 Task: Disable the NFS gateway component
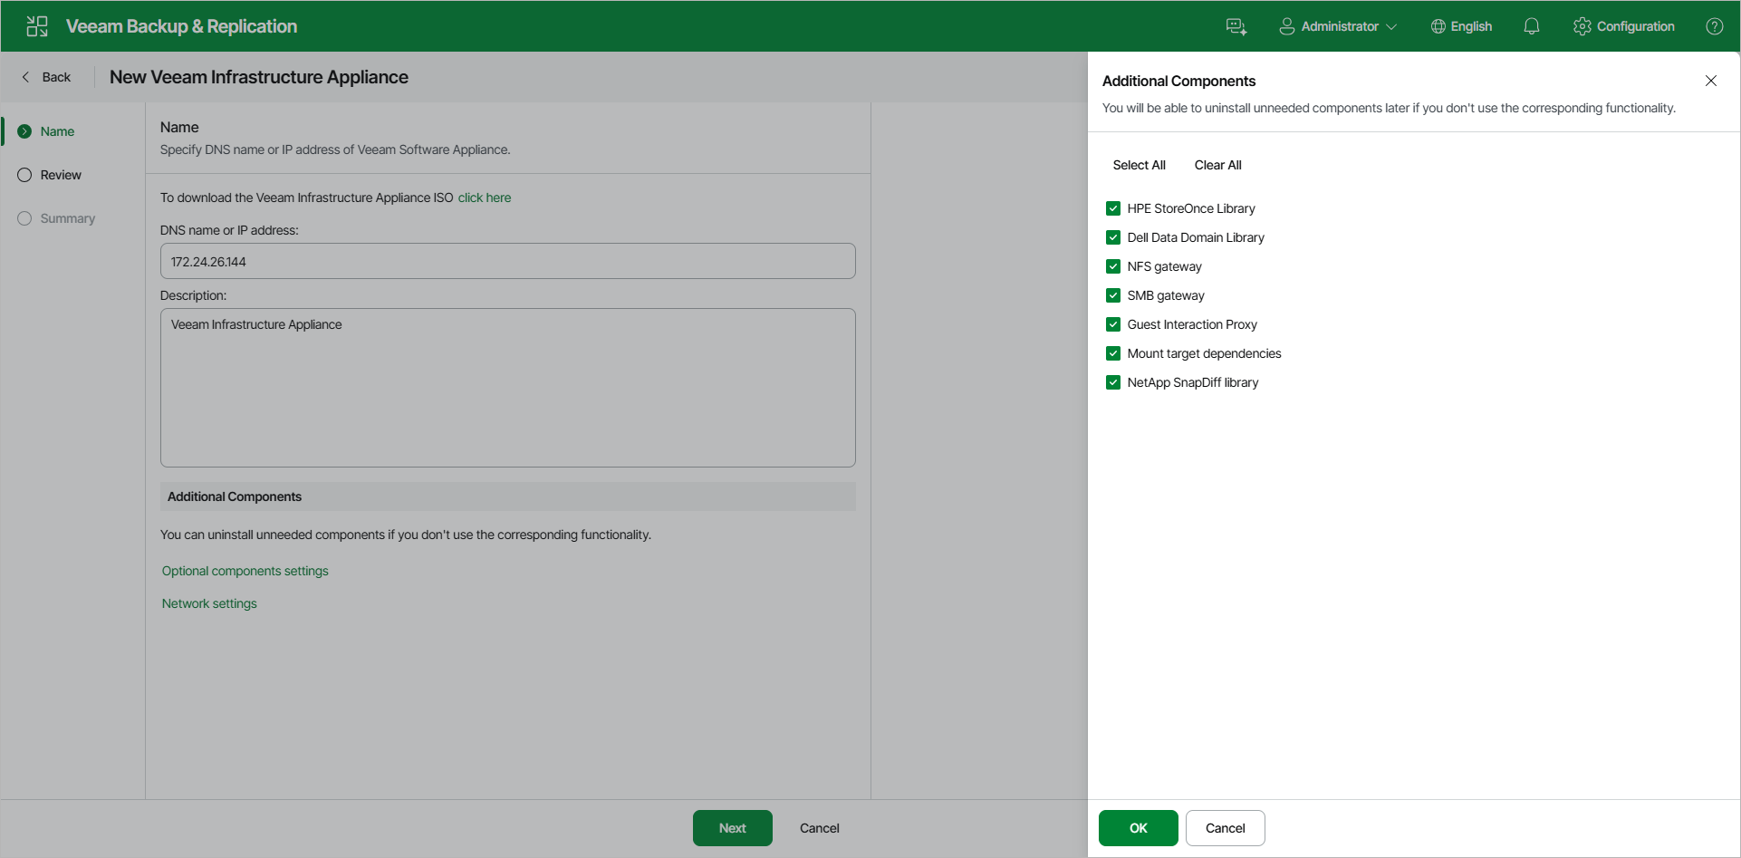(x=1112, y=265)
